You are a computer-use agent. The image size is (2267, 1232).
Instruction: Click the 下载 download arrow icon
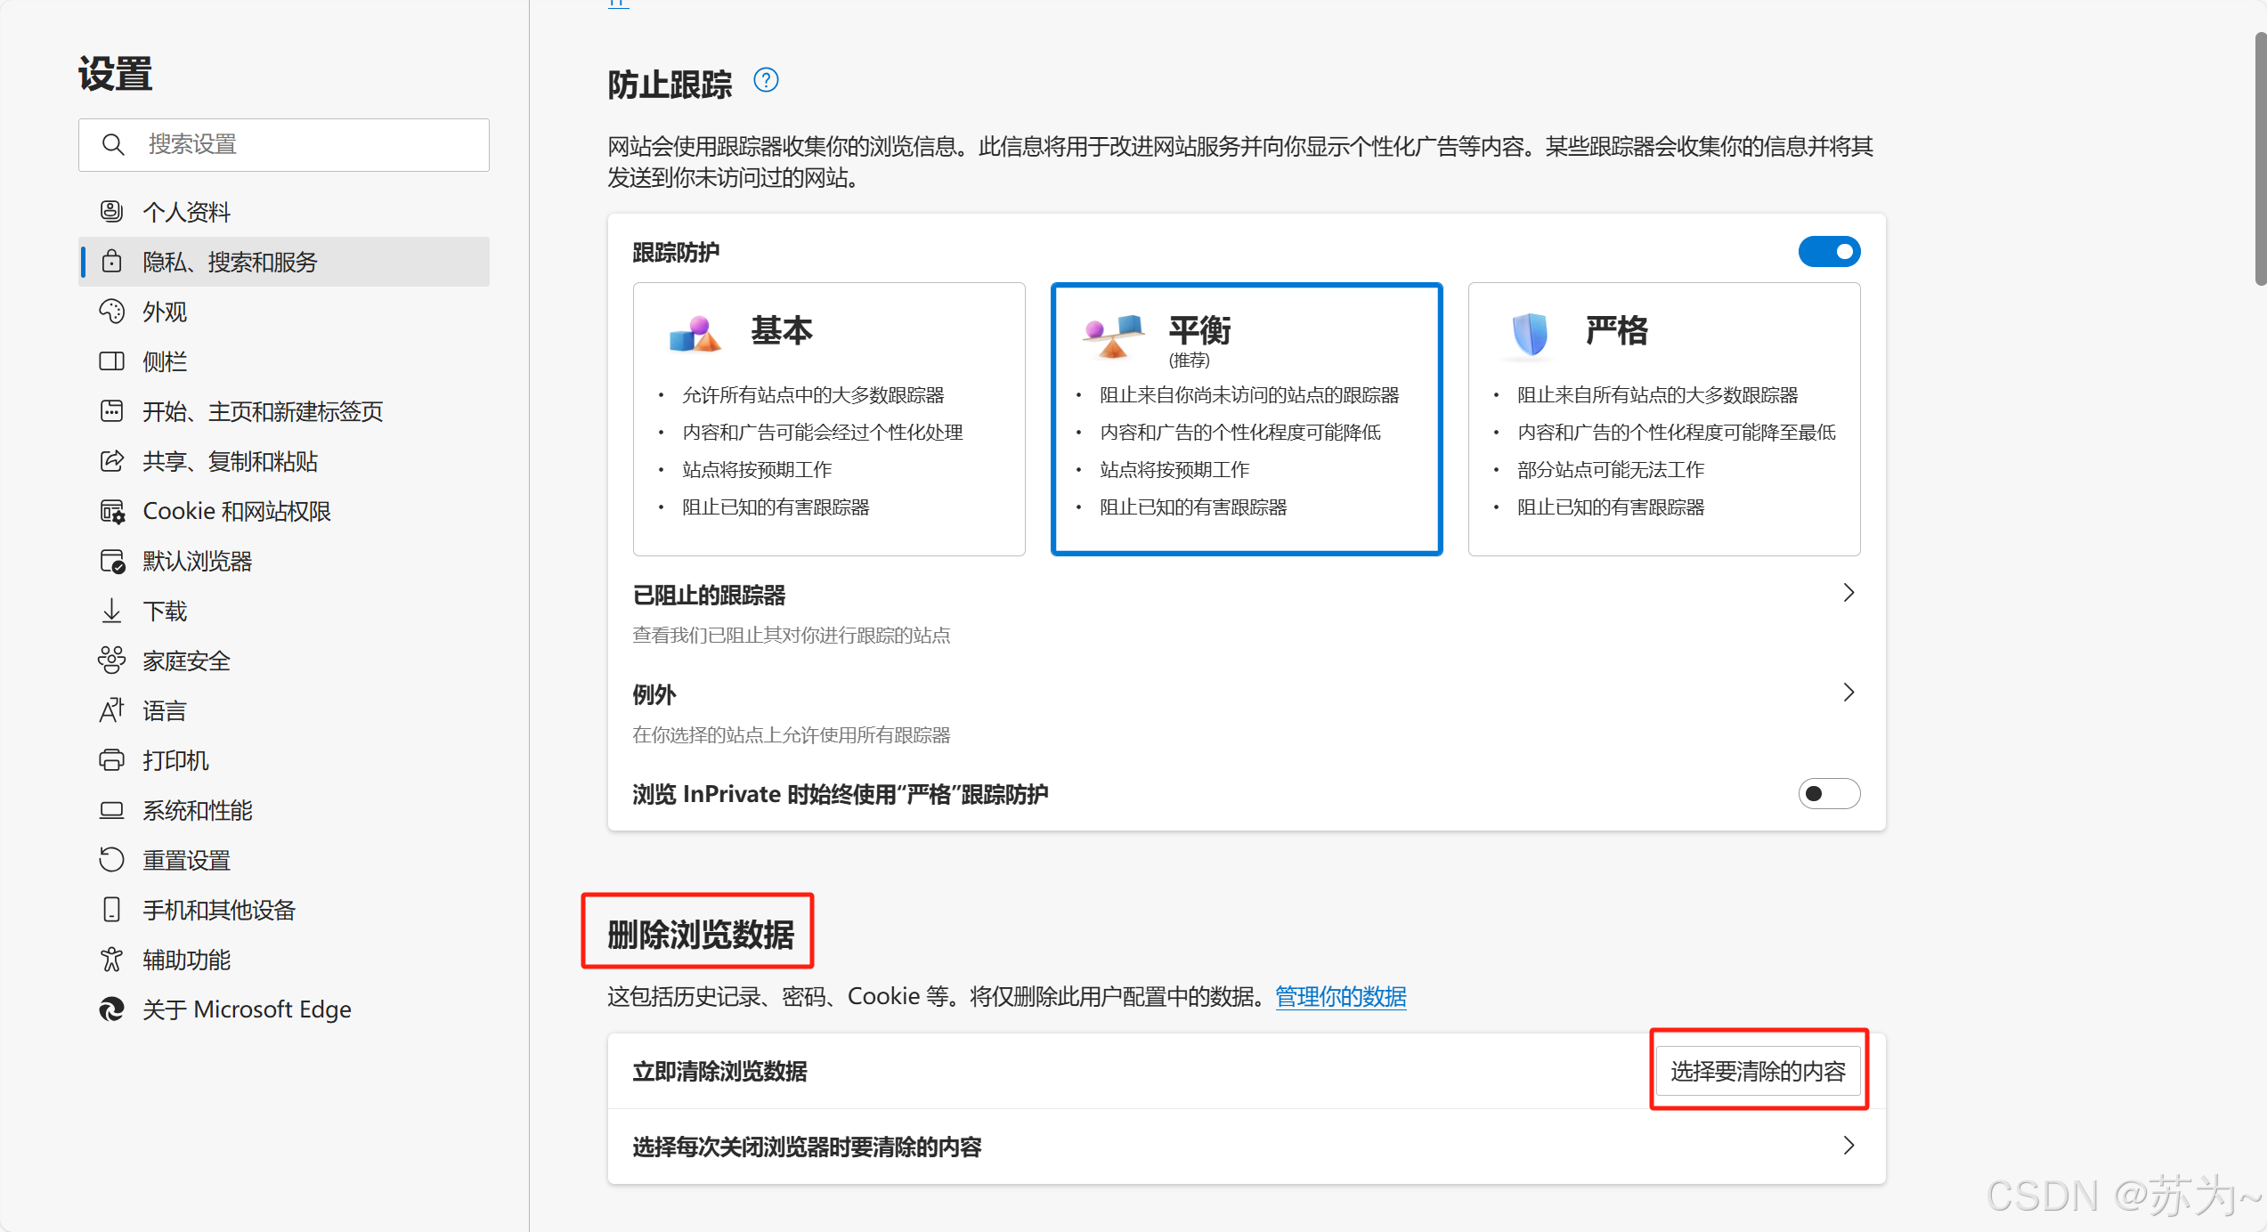[111, 612]
